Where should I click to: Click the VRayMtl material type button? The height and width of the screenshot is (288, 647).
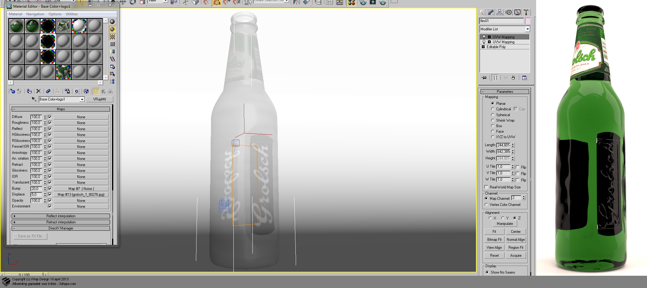tap(99, 99)
